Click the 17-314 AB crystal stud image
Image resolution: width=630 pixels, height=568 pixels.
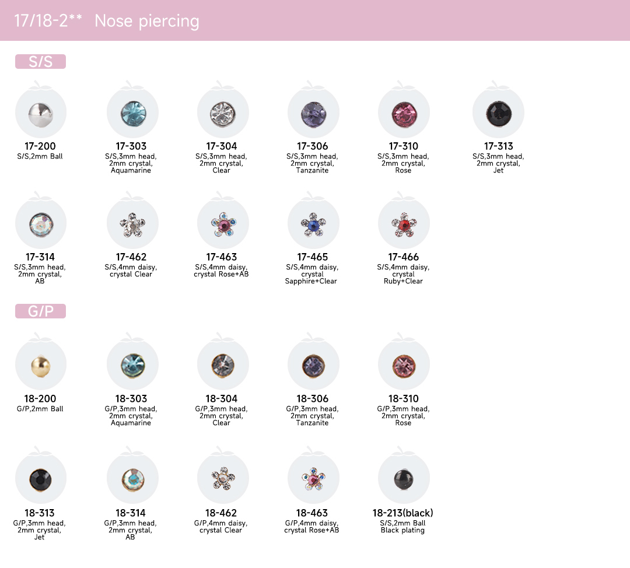click(41, 223)
